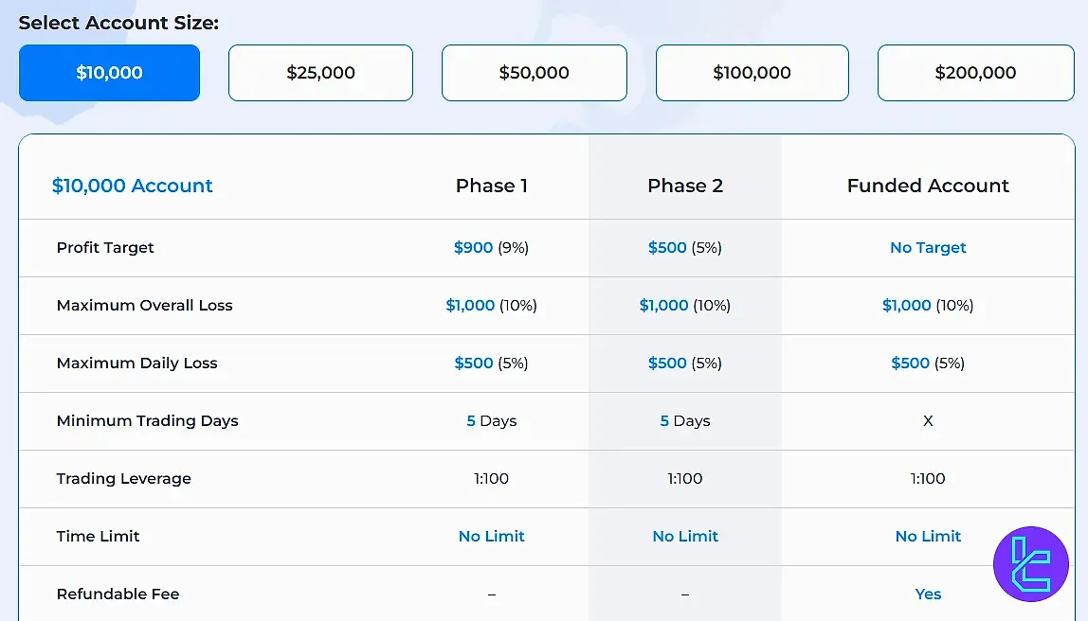Click the Profit Target row label
Viewport: 1088px width, 621px height.
(105, 248)
